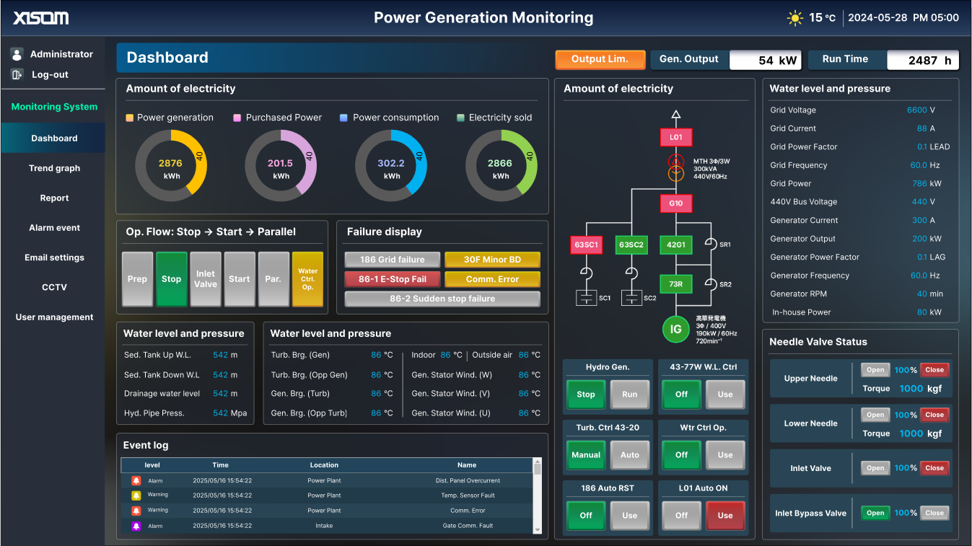The image size is (972, 546).
Task: Select the IG generator node in the diagram
Action: (x=675, y=329)
